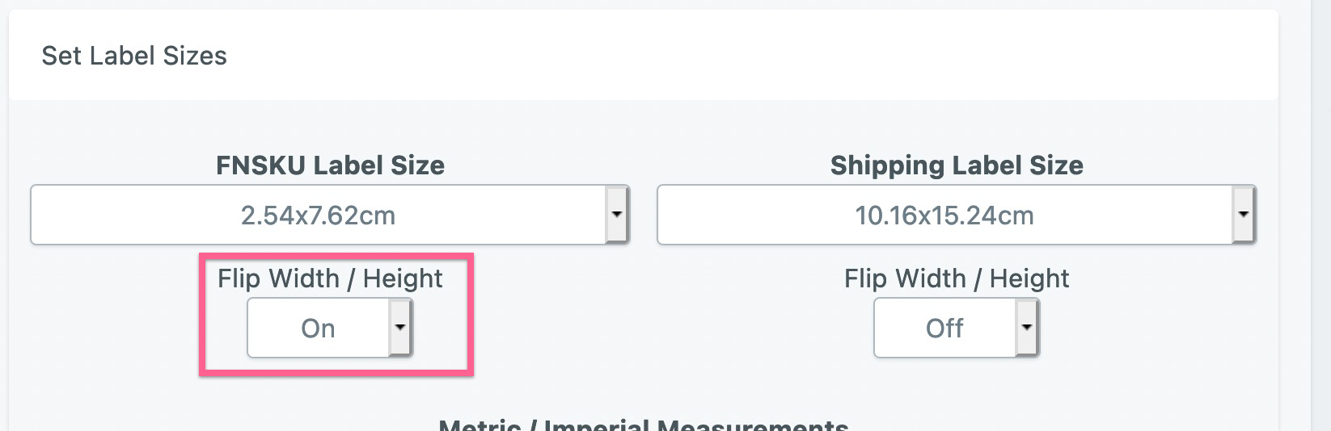Click the FNSKU Label Size dropdown arrow
The image size is (1331, 431).
pyautogui.click(x=617, y=215)
